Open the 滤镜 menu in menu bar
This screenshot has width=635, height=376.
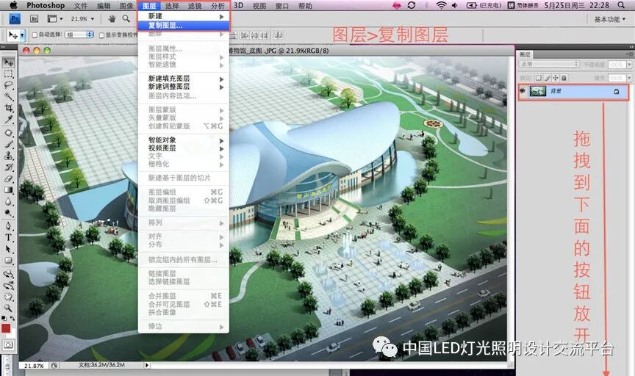click(x=195, y=6)
